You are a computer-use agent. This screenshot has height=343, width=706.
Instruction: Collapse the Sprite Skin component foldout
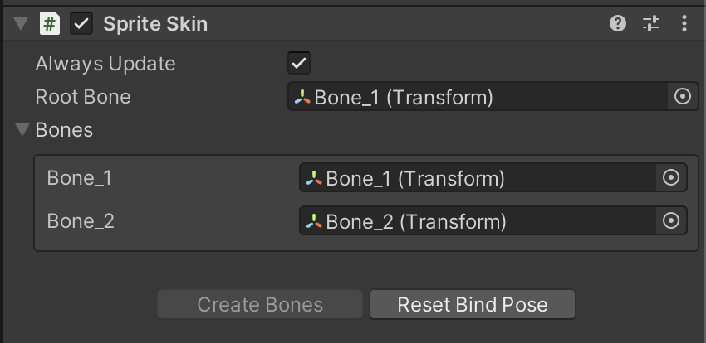[22, 24]
